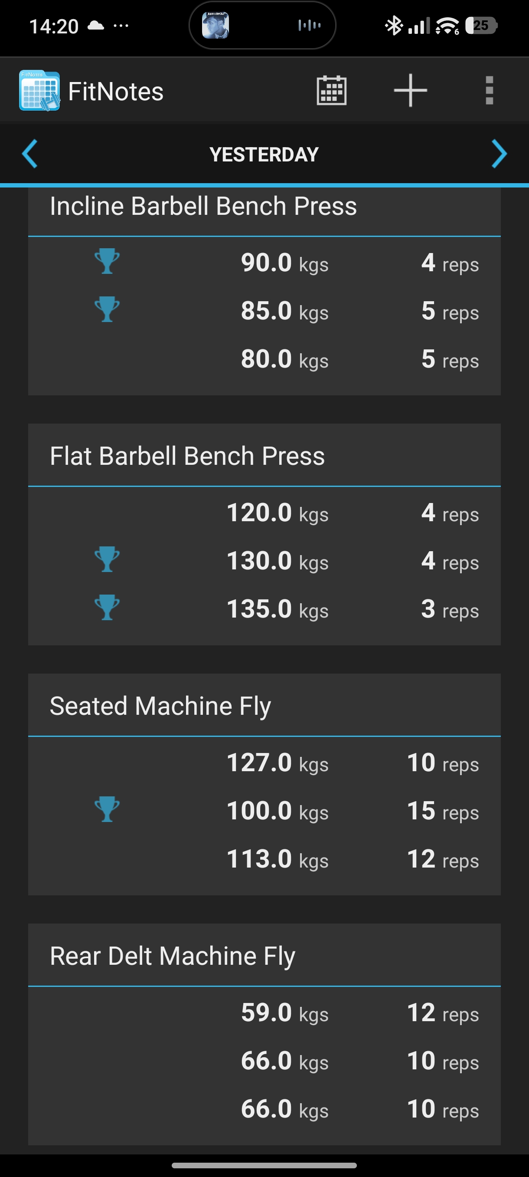Viewport: 529px width, 1177px height.
Task: Tap the plus icon to add exercise
Action: pos(410,90)
